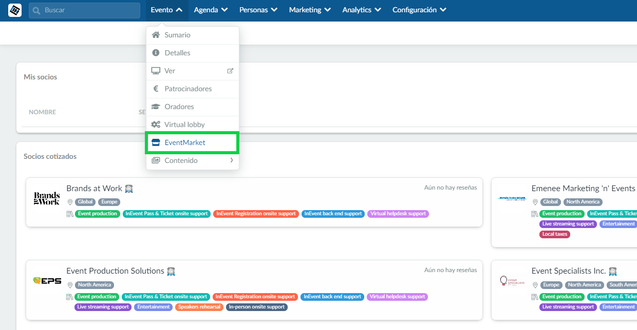Image resolution: width=637 pixels, height=330 pixels.
Task: Collapse the Evento menu
Action: click(167, 10)
